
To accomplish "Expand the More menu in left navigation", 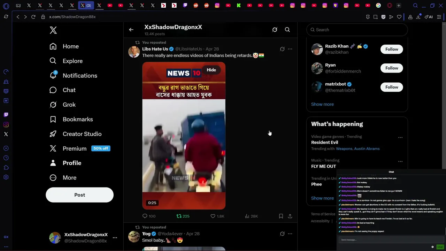I will (63, 178).
